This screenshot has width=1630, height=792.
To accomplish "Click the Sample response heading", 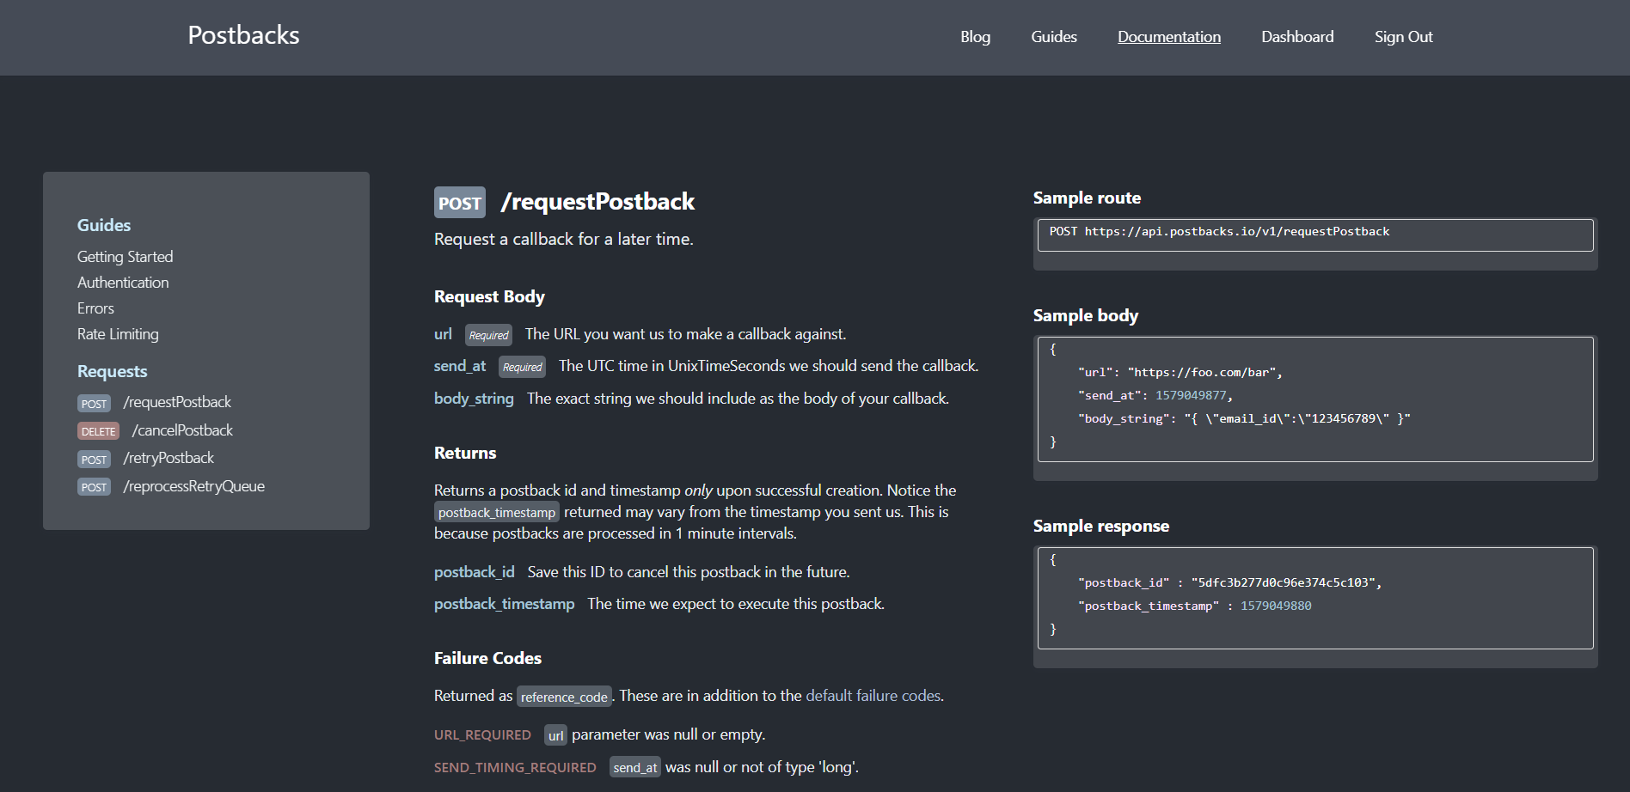I will 1101,526.
